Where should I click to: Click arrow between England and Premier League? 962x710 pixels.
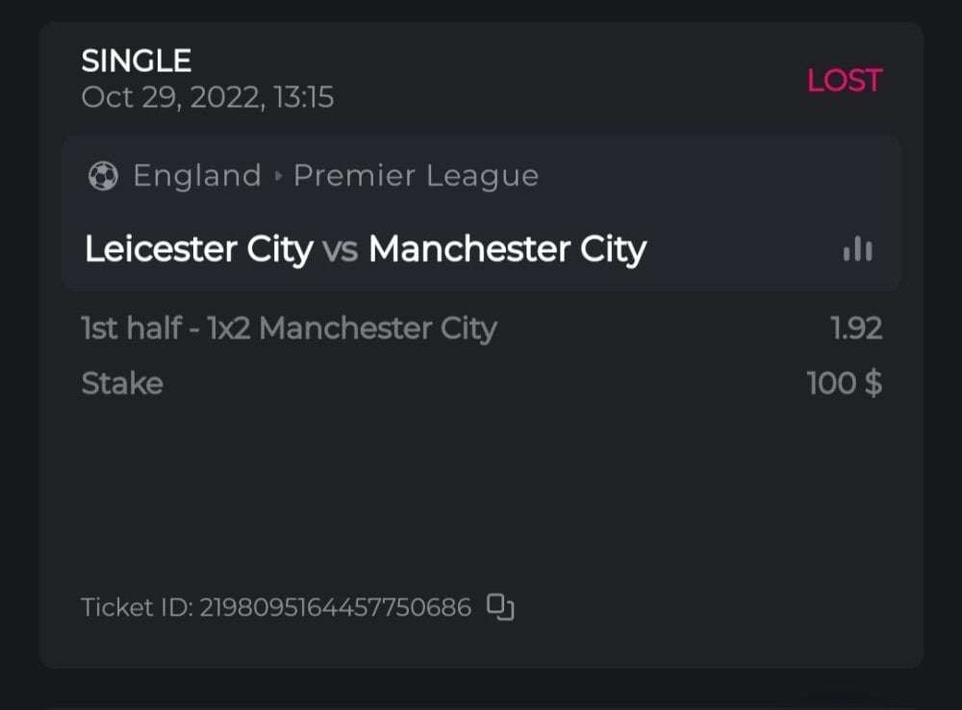(x=278, y=177)
